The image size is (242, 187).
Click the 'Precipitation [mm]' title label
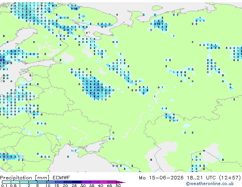(x=25, y=178)
